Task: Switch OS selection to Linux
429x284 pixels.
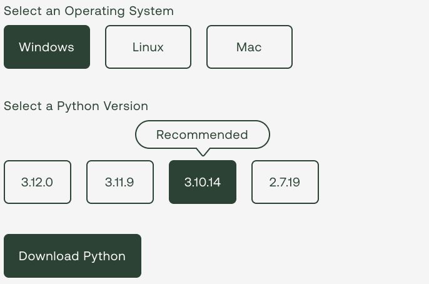Action: pos(148,47)
